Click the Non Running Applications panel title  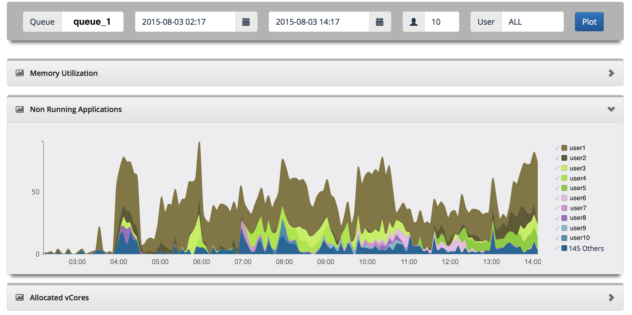(x=76, y=109)
